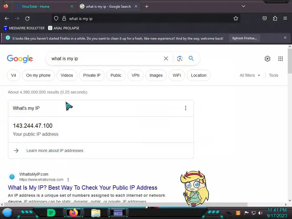
Task: Click the About 4,390,000,000 results text
Action: click(48, 92)
